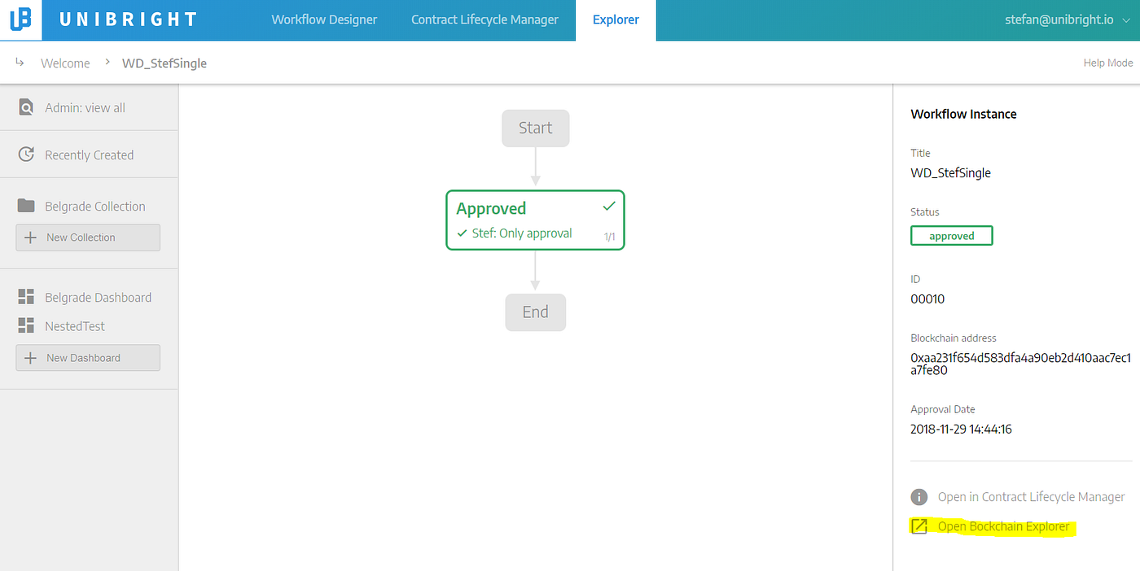The image size is (1140, 571).
Task: Click the plus icon in New Dashboard
Action: pyautogui.click(x=31, y=358)
